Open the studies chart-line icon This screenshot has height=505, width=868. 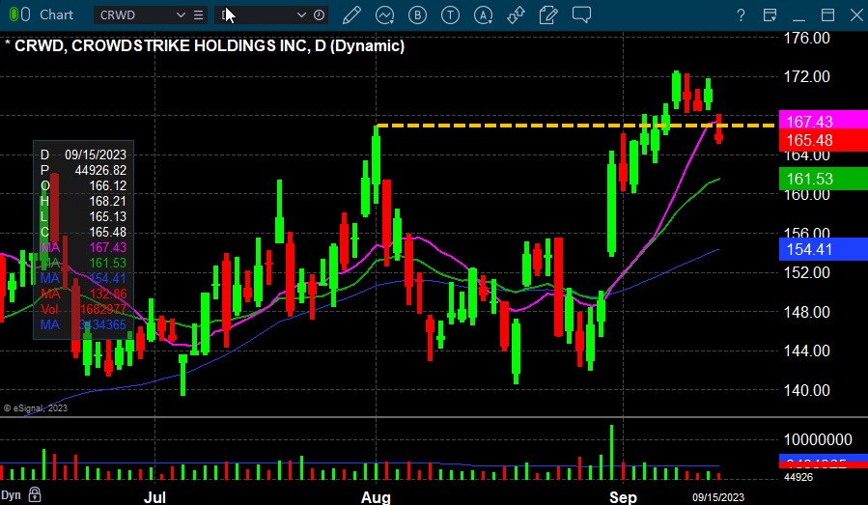(x=384, y=14)
